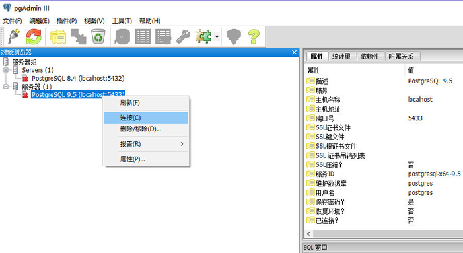This screenshot has width=463, height=253.
Task: Click the guru hint toolbar icon
Action: click(234, 36)
